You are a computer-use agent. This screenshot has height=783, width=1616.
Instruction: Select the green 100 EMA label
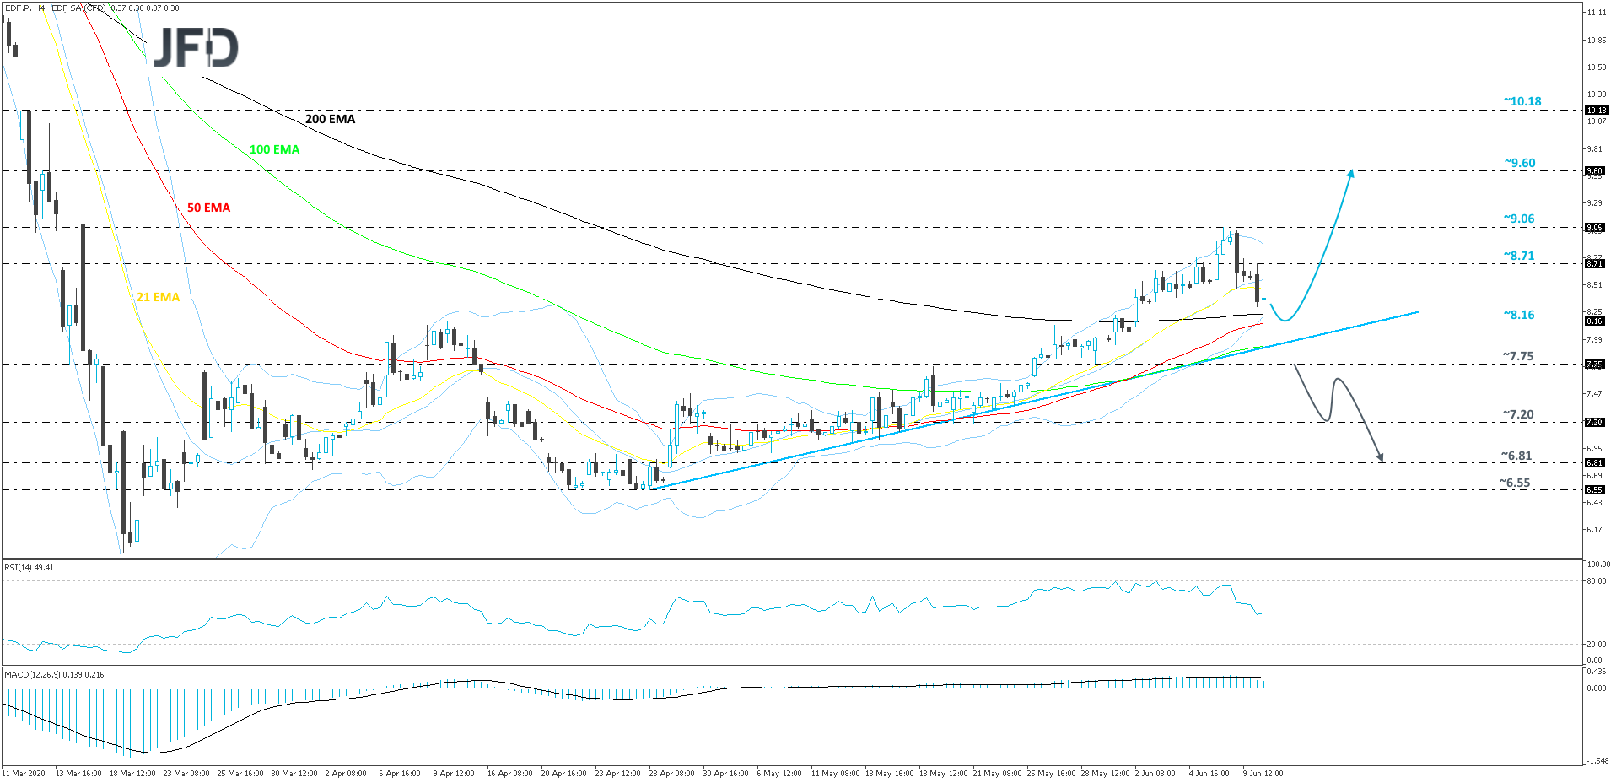point(274,149)
